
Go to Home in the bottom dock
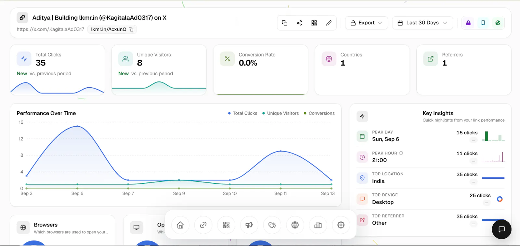[x=180, y=225]
